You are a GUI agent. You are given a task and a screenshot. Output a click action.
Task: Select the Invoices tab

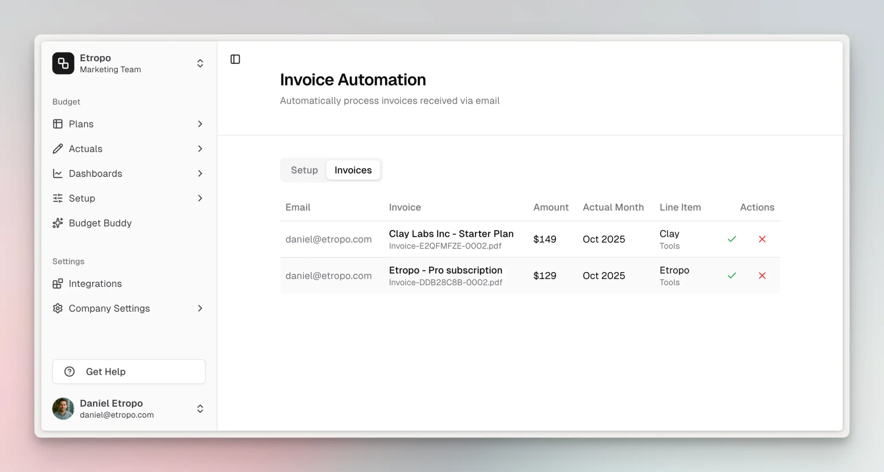coord(353,170)
